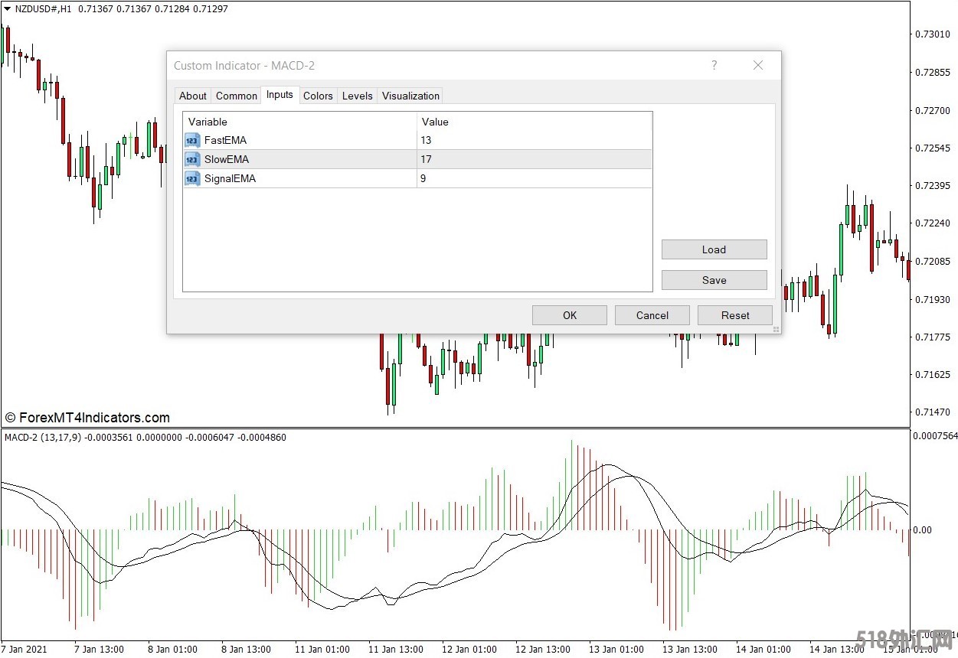Reset the inputs to defaults
The height and width of the screenshot is (658, 958).
point(734,315)
